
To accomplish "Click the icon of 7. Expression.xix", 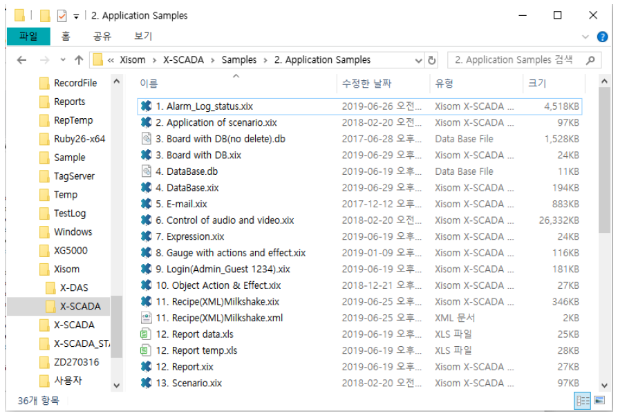I will tap(147, 236).
